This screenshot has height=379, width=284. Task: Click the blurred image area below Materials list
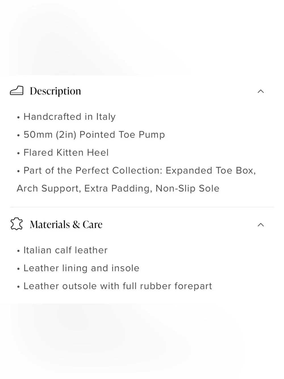142,341
